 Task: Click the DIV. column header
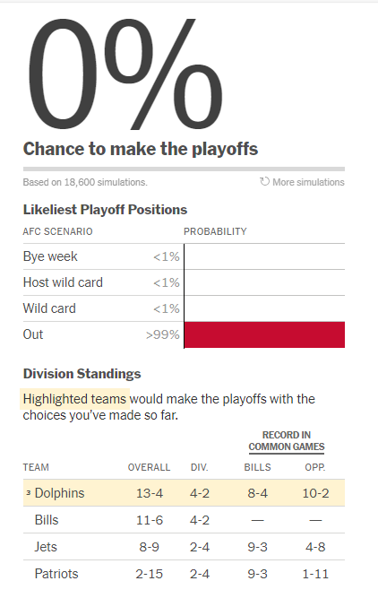199,467
